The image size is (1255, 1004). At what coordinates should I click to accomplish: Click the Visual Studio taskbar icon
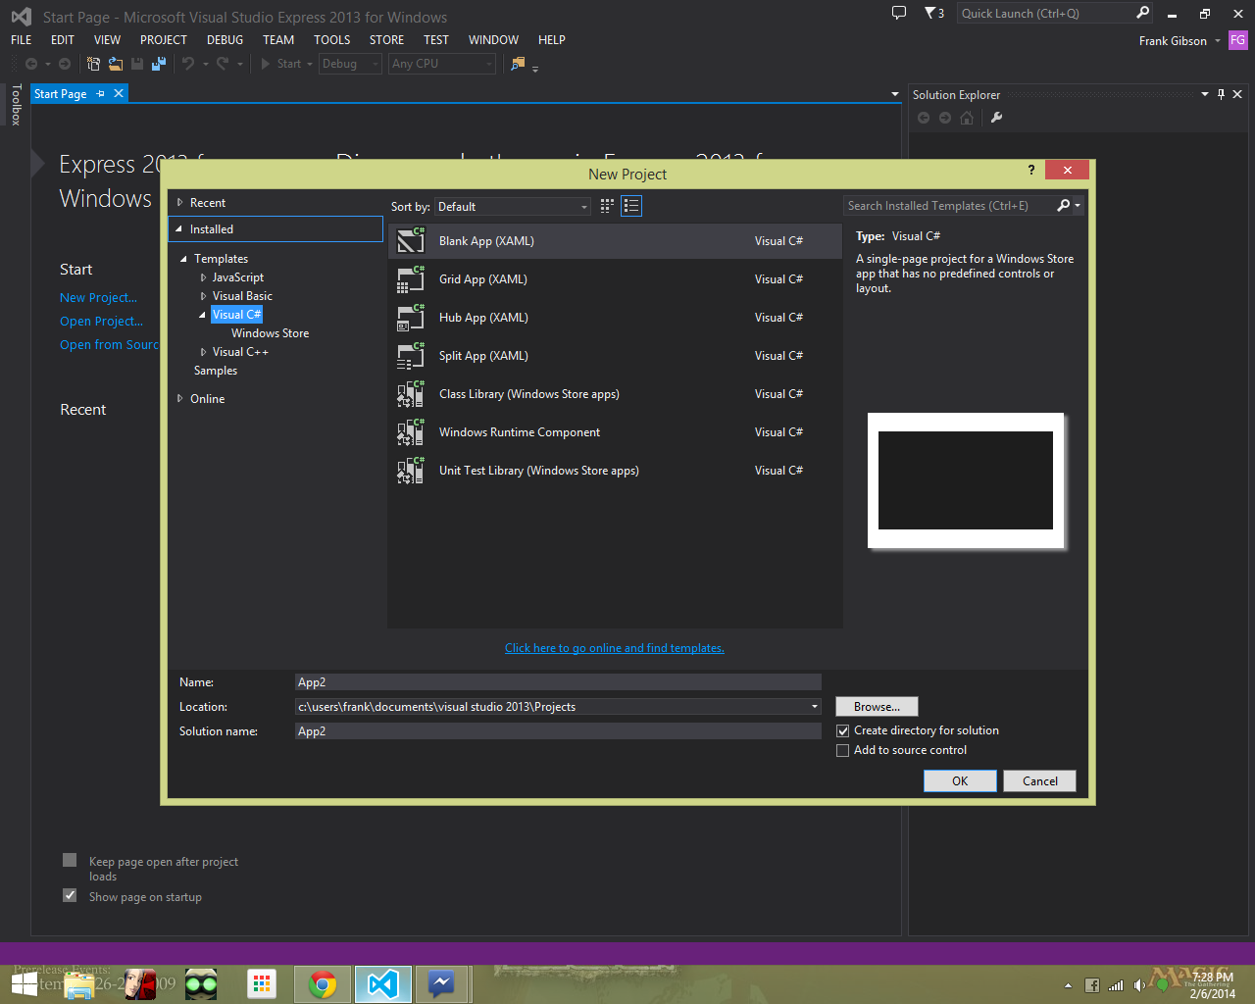click(x=383, y=984)
